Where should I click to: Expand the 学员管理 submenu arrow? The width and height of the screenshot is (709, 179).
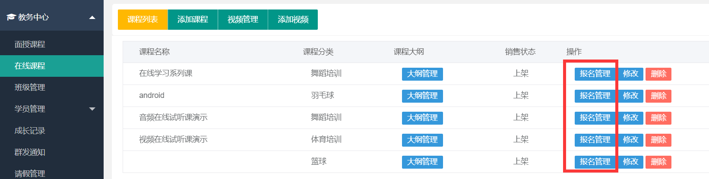coord(92,109)
